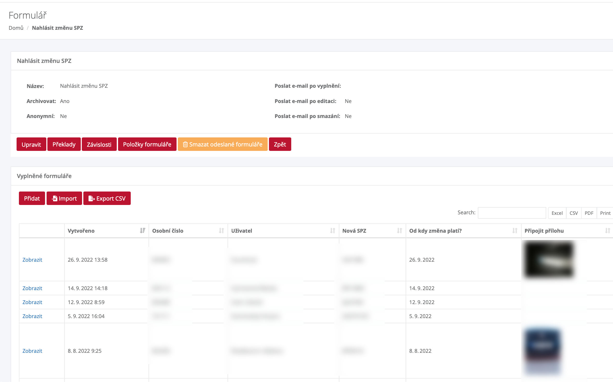Sort Připojit přílohu column arrows

[607, 231]
